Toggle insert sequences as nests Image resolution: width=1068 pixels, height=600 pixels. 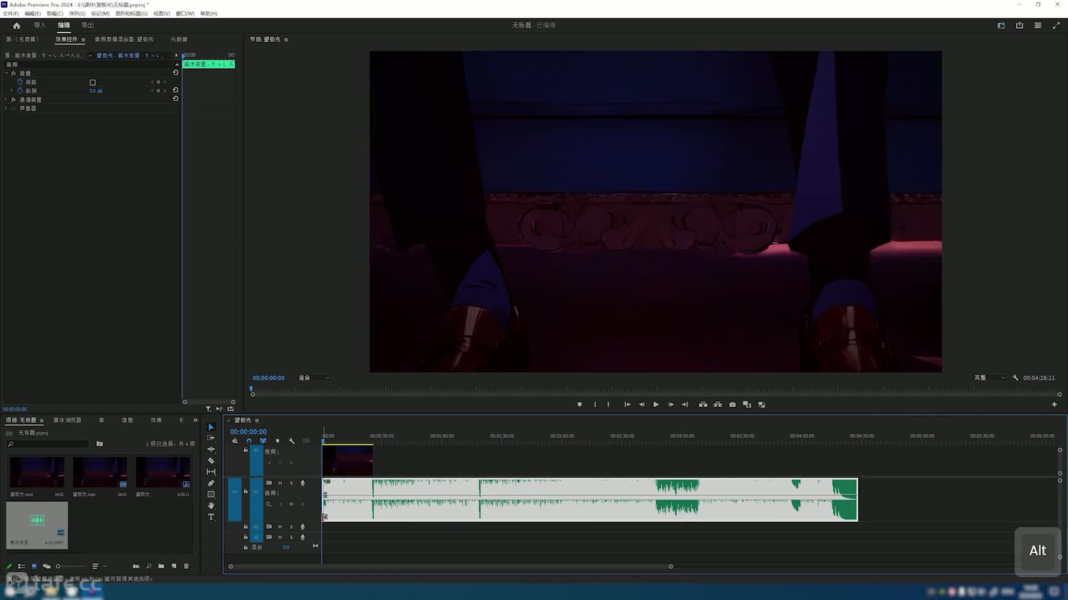[235, 441]
